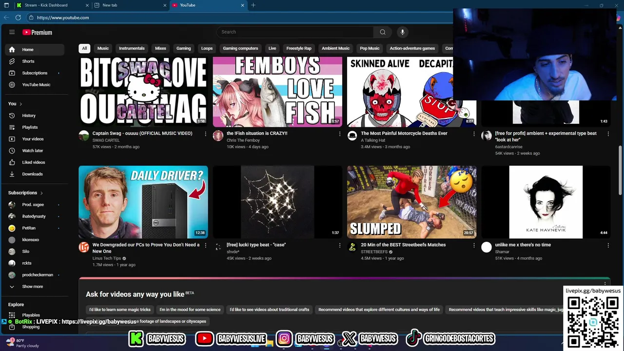Click 'I'm in the mood for some science' suggestion
The image size is (624, 351).
point(190,310)
